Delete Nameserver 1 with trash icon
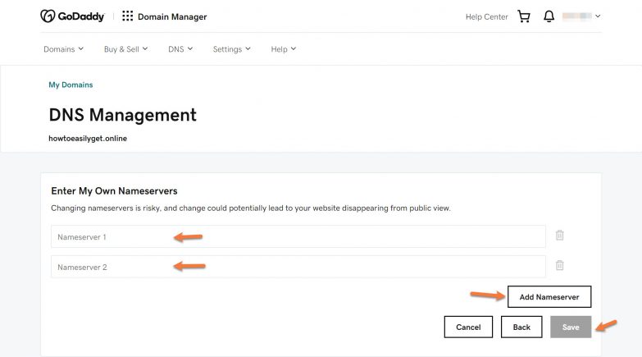 tap(560, 236)
